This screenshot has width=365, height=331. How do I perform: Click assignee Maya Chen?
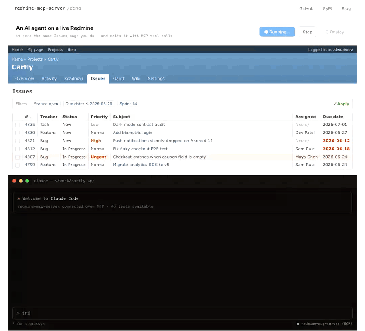click(306, 157)
